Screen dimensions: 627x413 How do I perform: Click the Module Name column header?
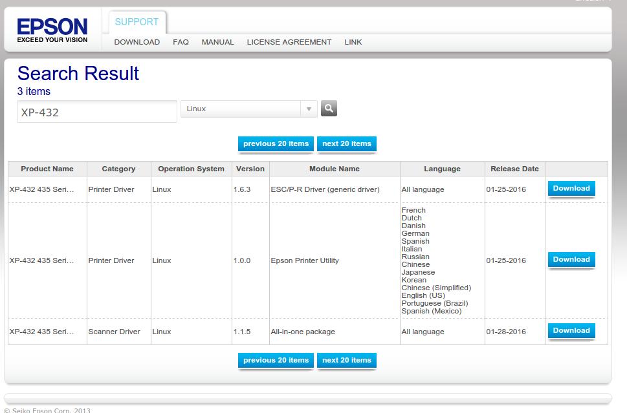pyautogui.click(x=335, y=169)
